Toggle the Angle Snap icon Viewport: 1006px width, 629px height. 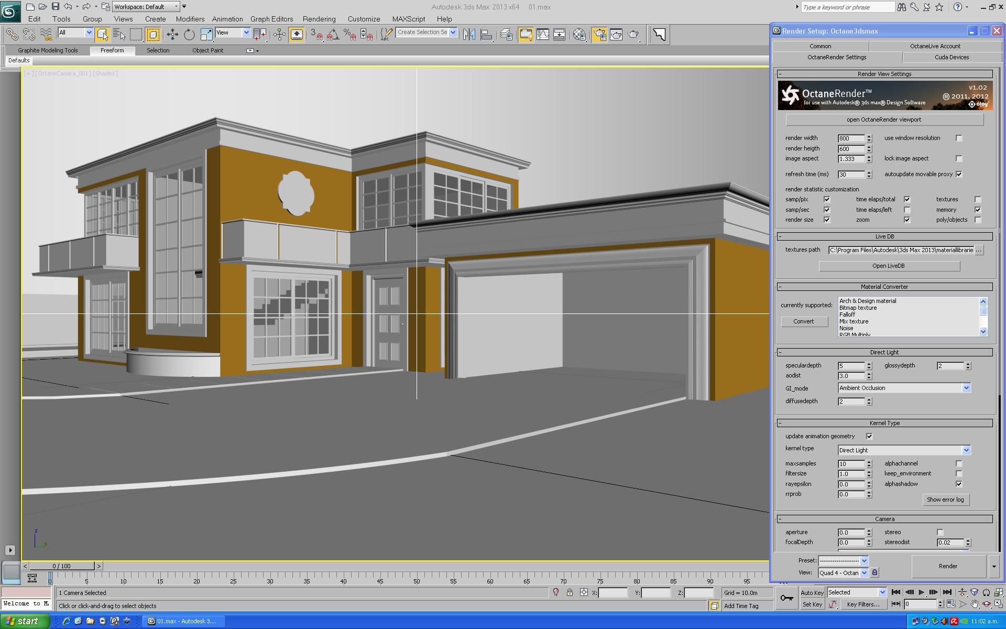pos(333,35)
